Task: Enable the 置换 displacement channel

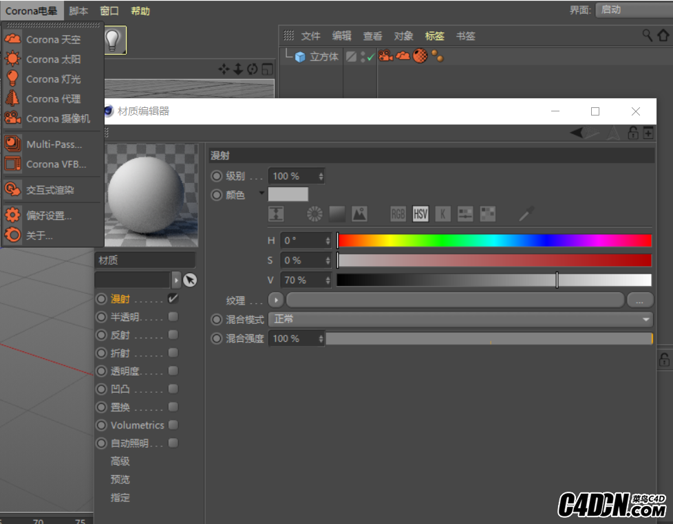Action: [173, 406]
